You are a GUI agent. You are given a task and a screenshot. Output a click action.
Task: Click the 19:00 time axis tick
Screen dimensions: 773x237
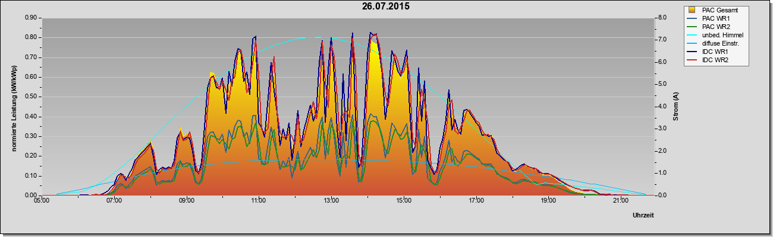click(548, 201)
